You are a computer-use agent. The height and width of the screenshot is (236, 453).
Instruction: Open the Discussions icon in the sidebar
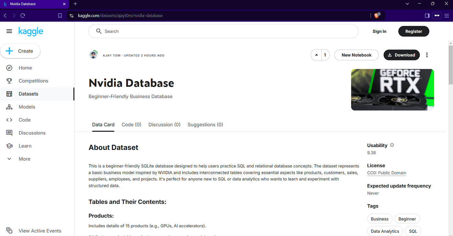click(x=9, y=133)
